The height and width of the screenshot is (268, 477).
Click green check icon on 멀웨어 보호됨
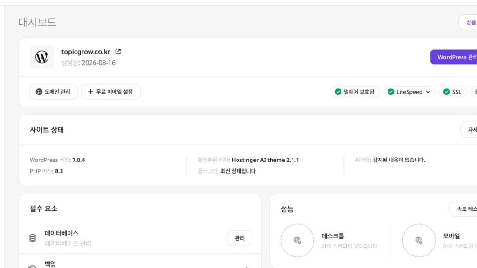click(x=338, y=92)
